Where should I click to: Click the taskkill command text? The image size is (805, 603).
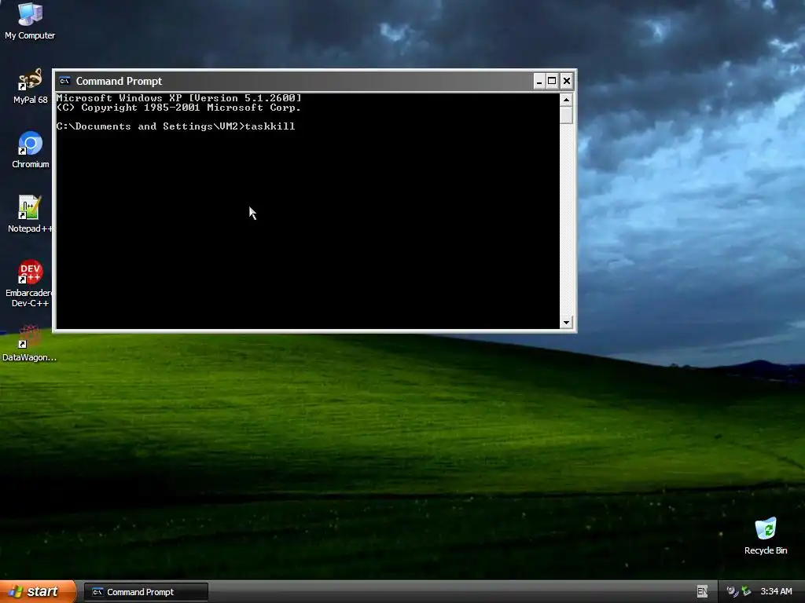[x=270, y=126]
